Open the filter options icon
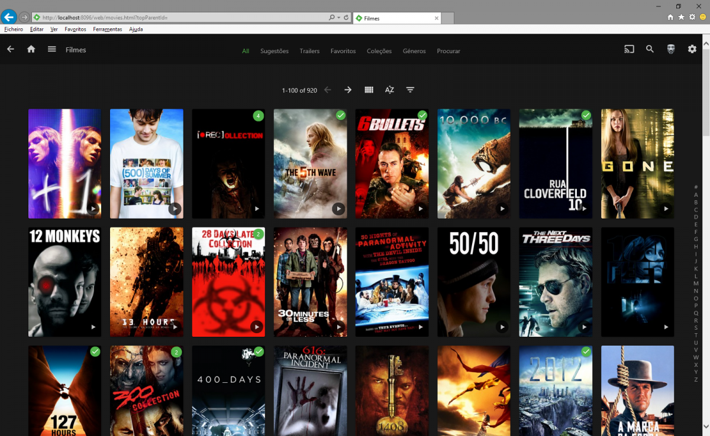This screenshot has width=710, height=436. 410,90
